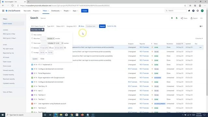Open the People menu
This screenshot has height=117, width=208.
pyautogui.click(x=67, y=11)
